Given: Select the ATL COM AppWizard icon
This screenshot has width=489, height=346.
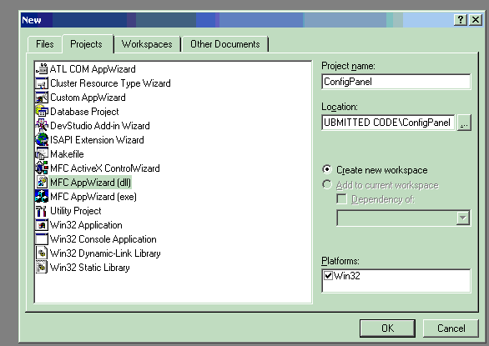Looking at the screenshot, I should 42,69.
